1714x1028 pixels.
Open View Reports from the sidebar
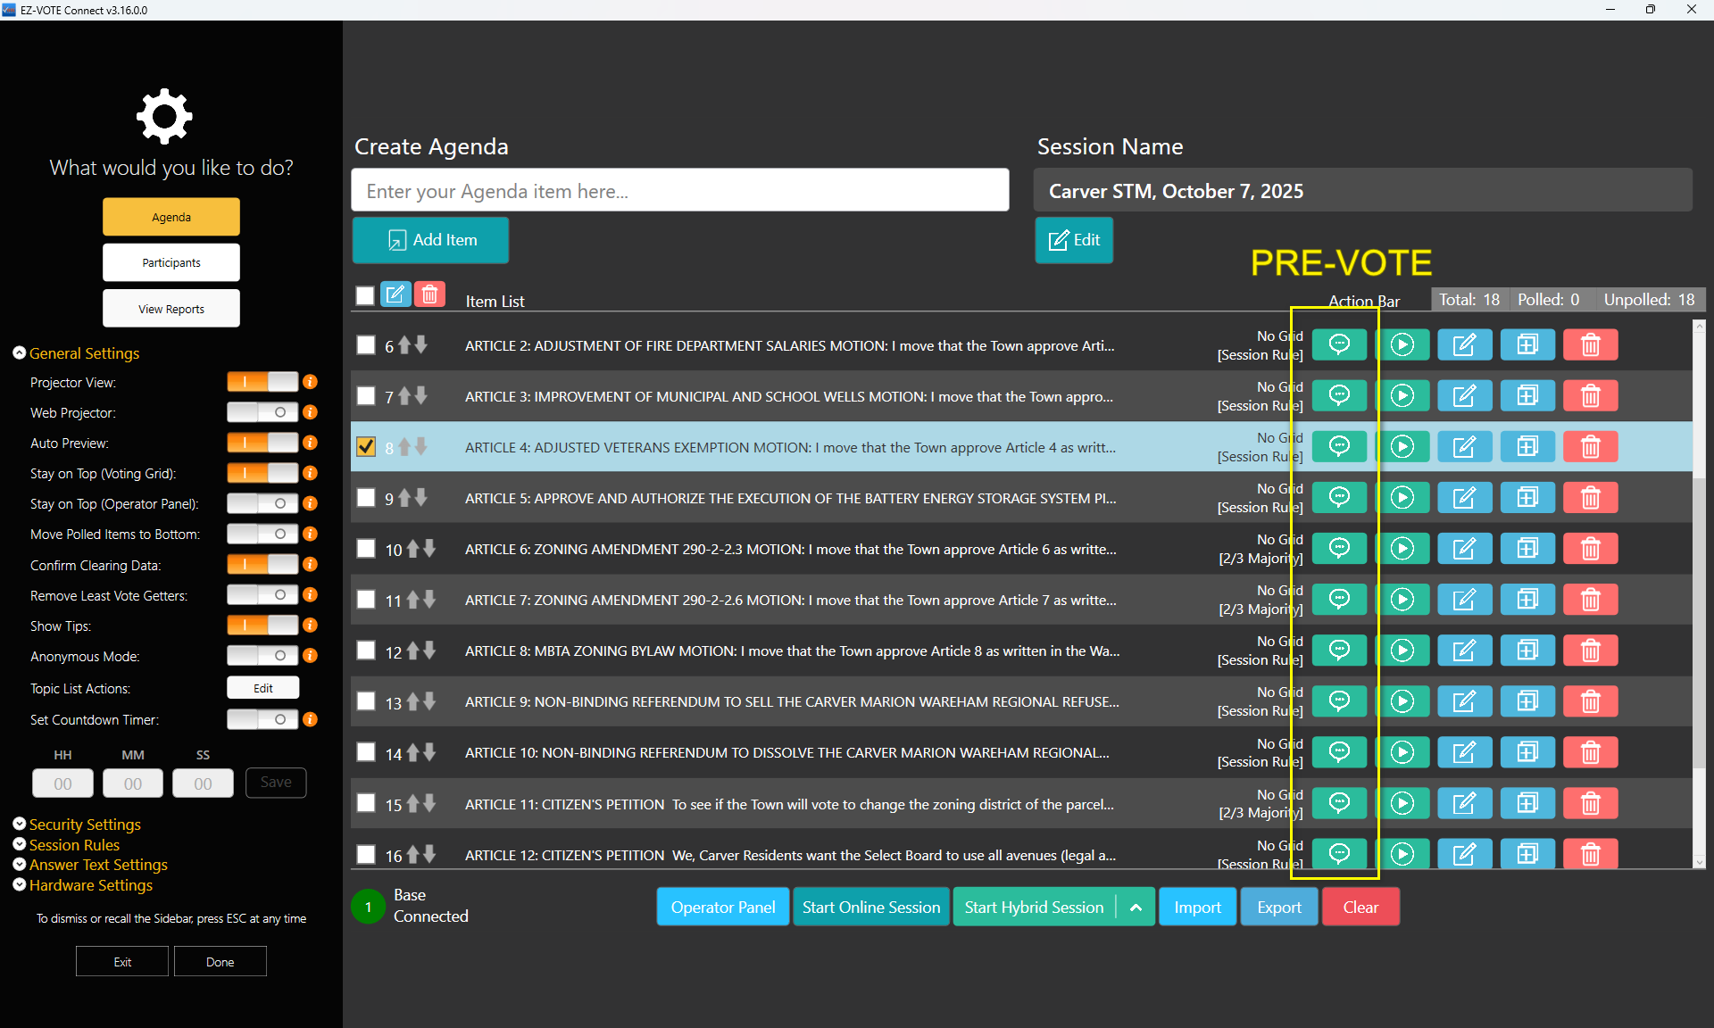coord(171,309)
